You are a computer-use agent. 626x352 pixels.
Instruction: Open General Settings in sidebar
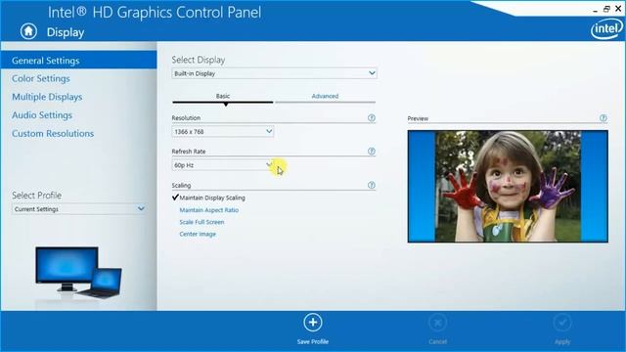[x=78, y=61]
